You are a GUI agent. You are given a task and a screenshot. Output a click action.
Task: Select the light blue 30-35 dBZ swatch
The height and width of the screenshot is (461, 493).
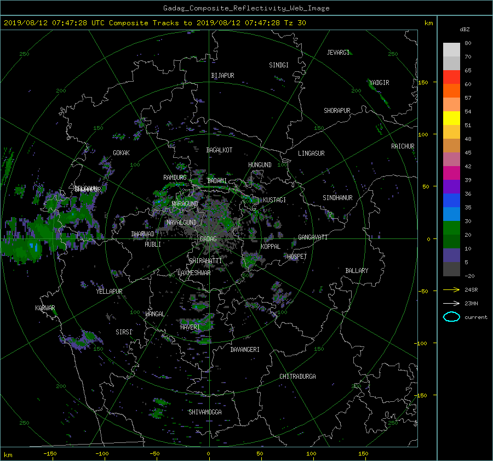coord(451,214)
